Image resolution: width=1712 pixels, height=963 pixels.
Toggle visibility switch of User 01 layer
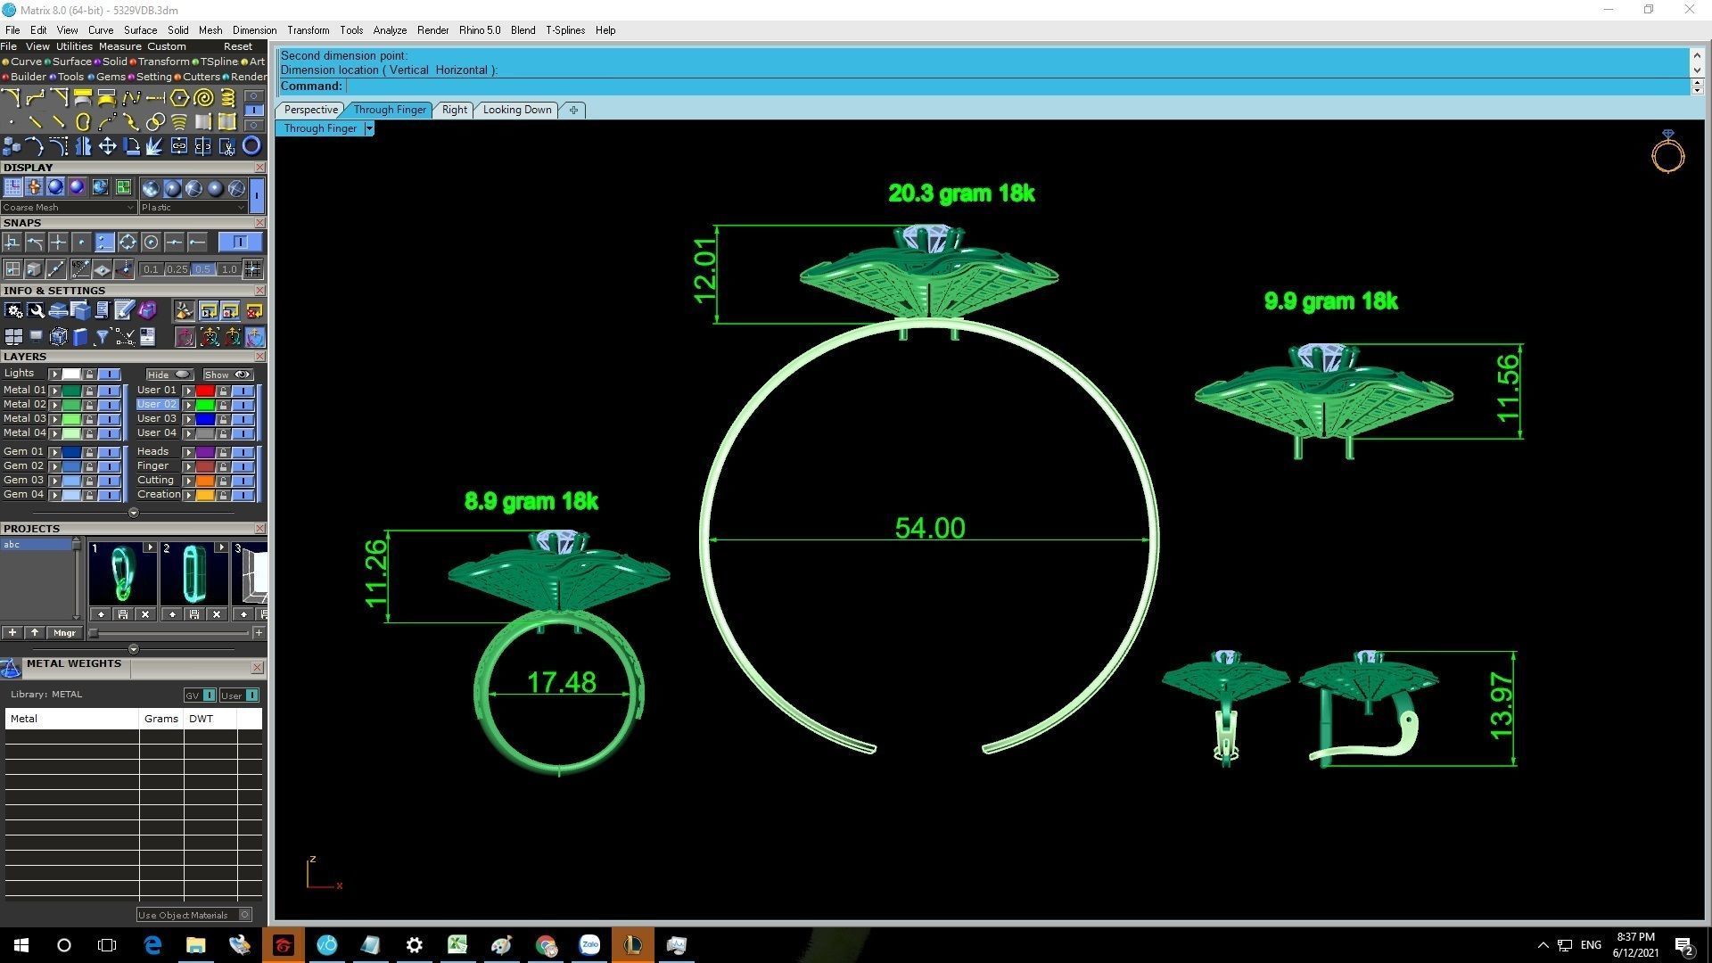243,391
